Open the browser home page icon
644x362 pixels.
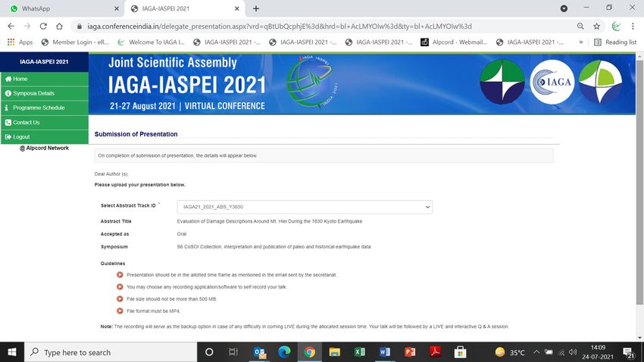(59, 27)
